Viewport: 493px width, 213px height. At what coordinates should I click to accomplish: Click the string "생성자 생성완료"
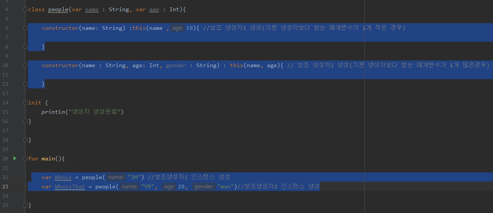coord(94,112)
